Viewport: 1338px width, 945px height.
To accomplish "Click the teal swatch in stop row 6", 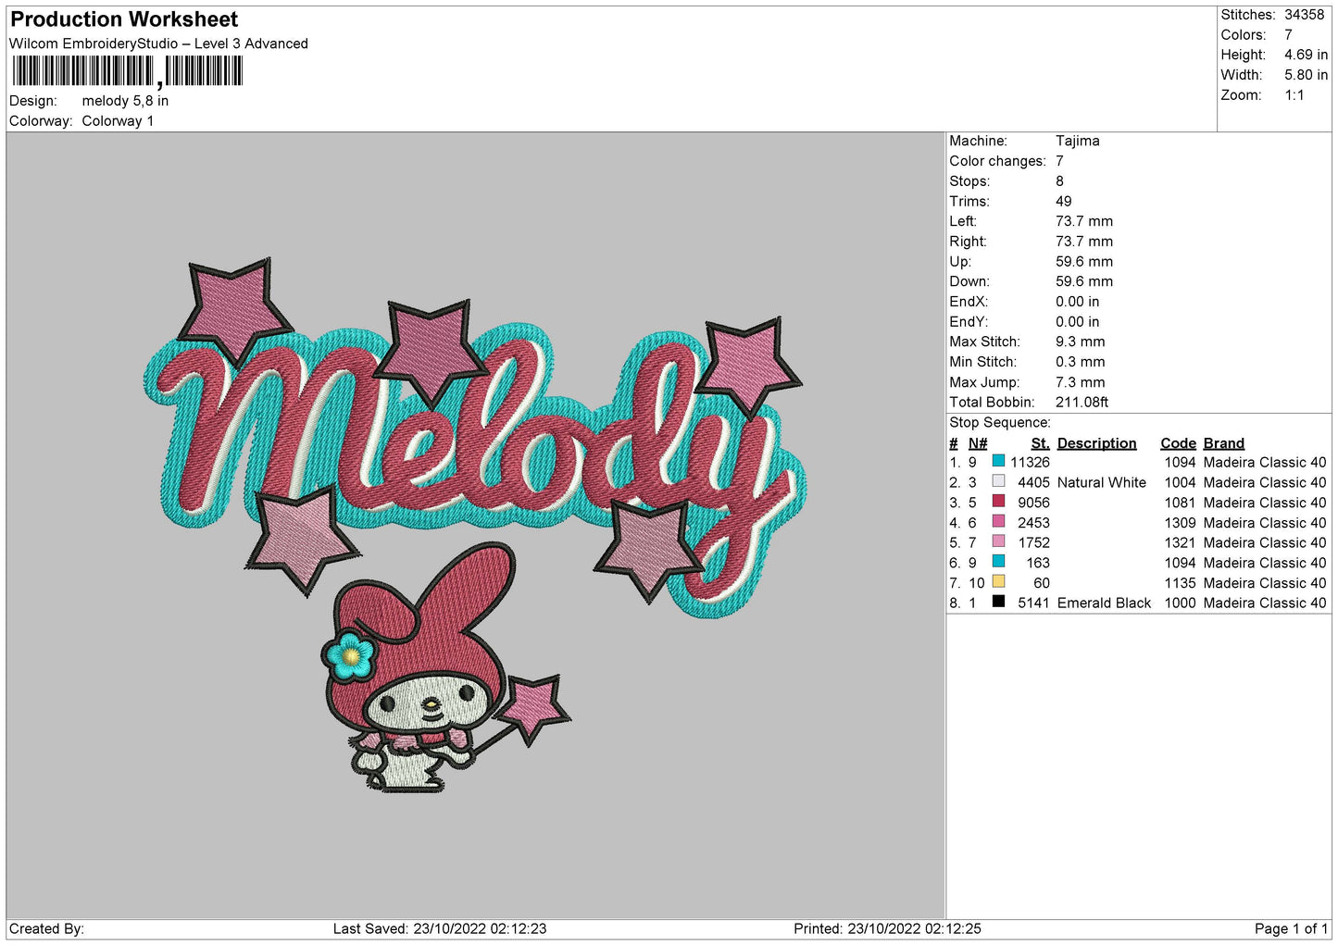I will click(998, 561).
